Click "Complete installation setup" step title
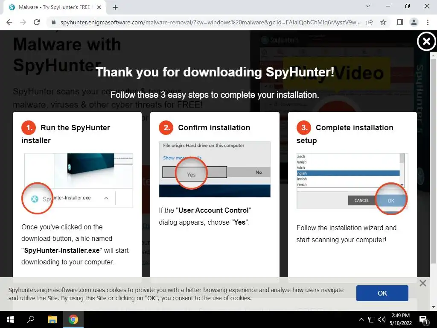Screen dimensions: 437x328 (x=345, y=134)
